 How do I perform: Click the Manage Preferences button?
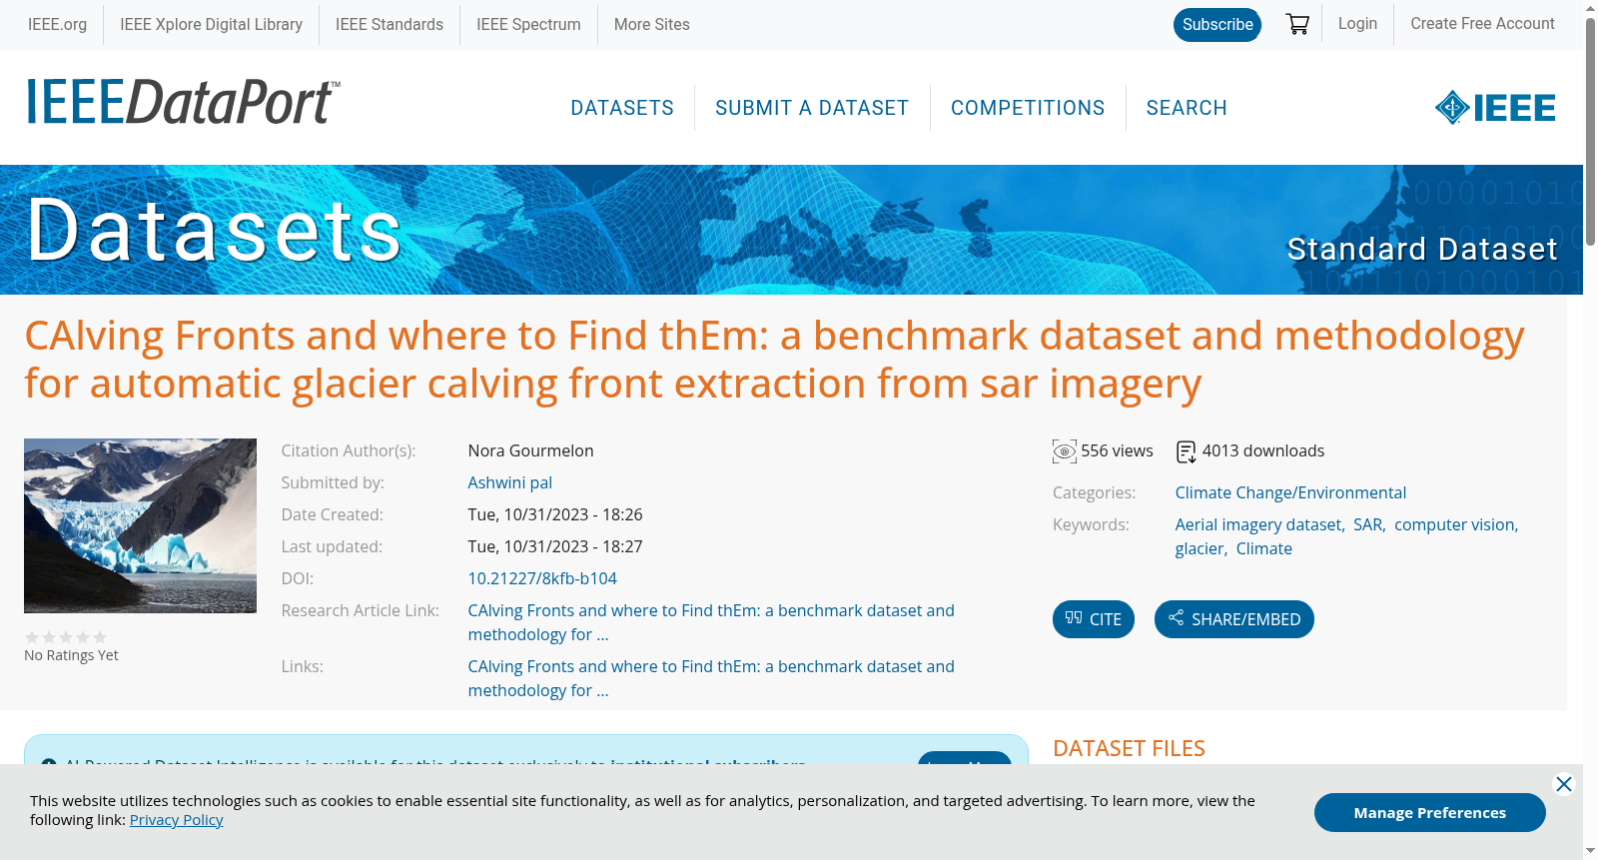pos(1429,812)
